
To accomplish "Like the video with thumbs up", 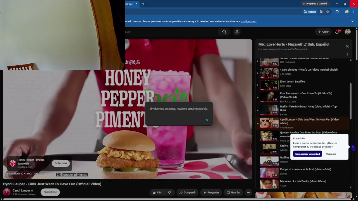I will click(157, 193).
